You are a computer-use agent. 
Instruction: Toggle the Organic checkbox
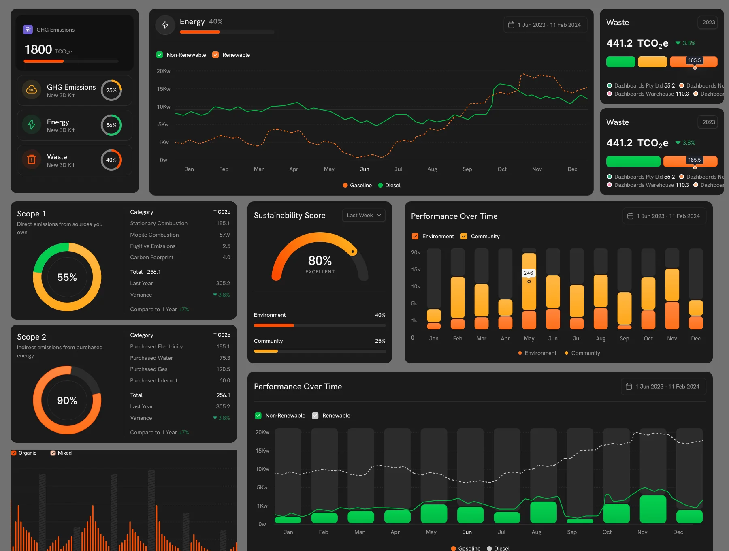coord(14,453)
